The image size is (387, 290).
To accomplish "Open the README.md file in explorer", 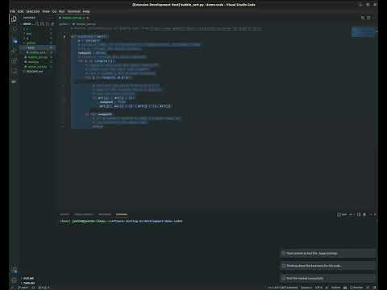I will [35, 72].
